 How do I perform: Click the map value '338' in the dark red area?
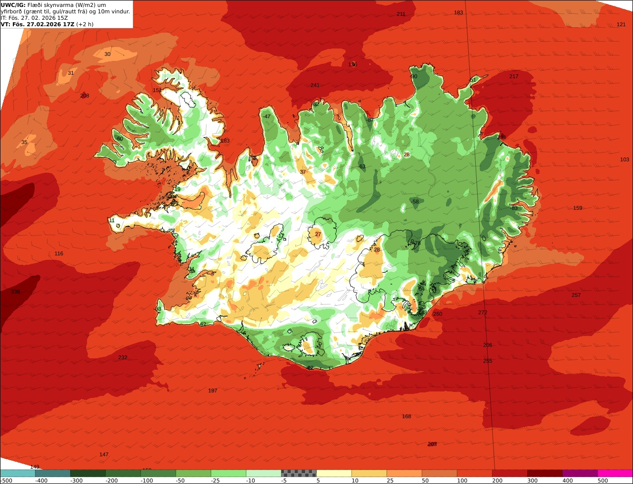(16, 292)
